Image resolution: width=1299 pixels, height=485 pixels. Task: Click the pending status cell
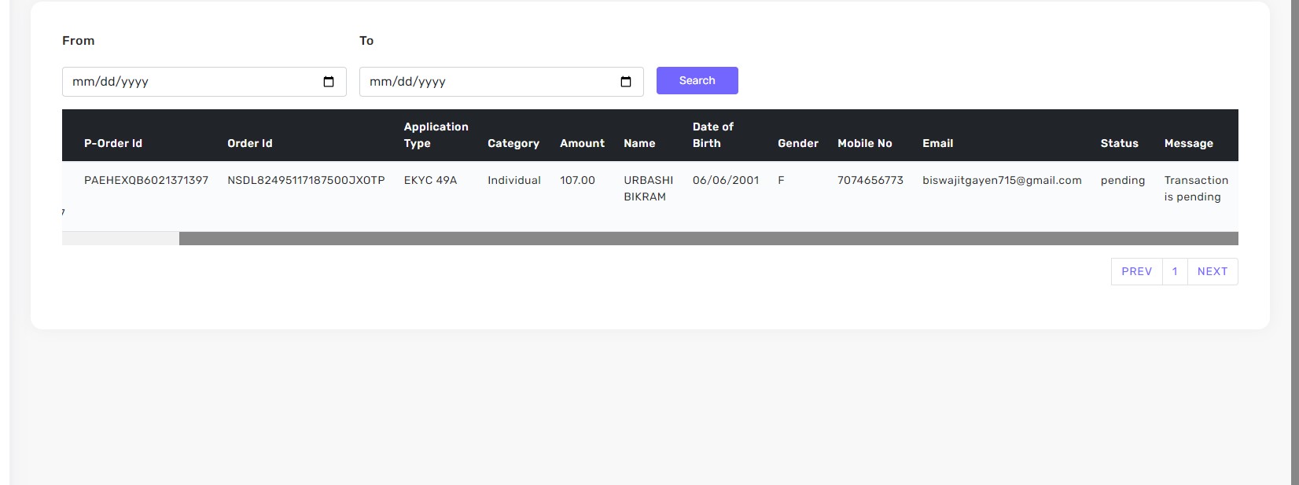(x=1122, y=180)
